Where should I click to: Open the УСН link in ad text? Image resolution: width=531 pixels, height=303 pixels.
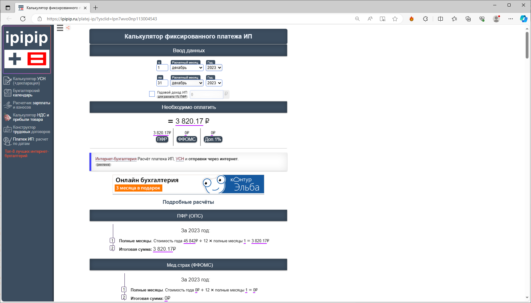(180, 159)
